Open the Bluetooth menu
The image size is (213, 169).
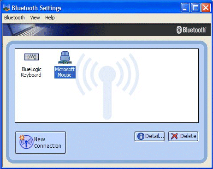[x=14, y=18]
